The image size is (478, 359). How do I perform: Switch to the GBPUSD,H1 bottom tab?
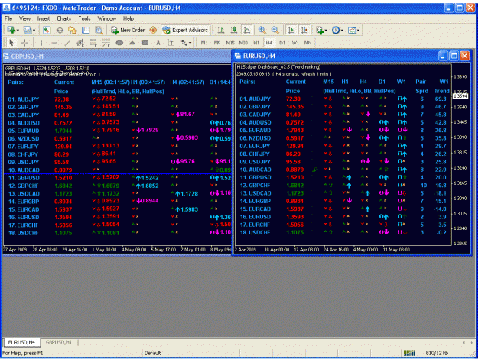click(x=59, y=342)
